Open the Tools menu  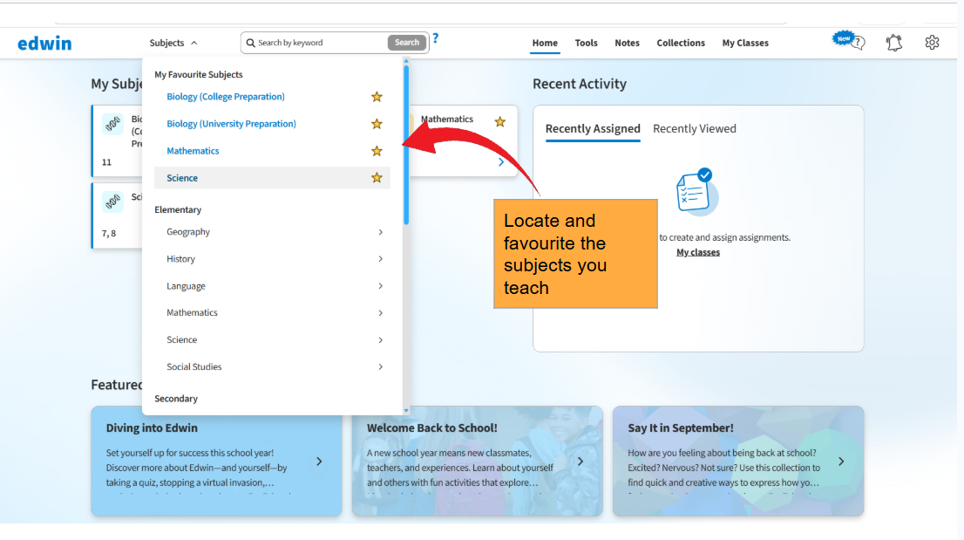(x=586, y=43)
